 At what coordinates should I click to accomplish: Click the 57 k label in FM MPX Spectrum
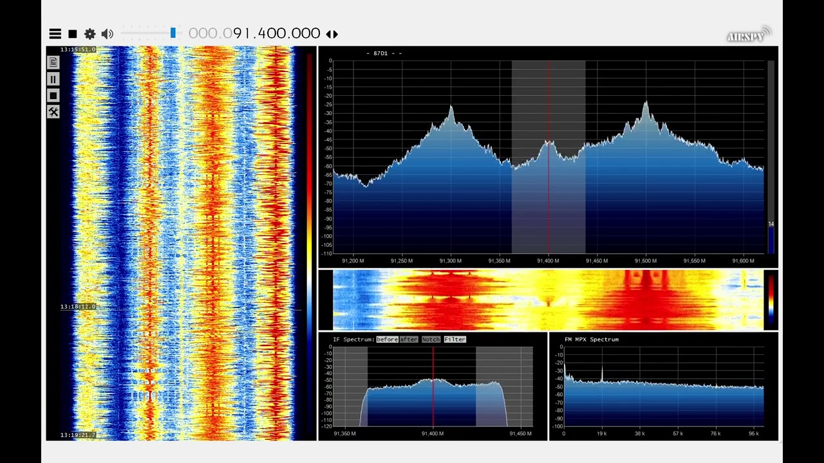[x=678, y=434]
